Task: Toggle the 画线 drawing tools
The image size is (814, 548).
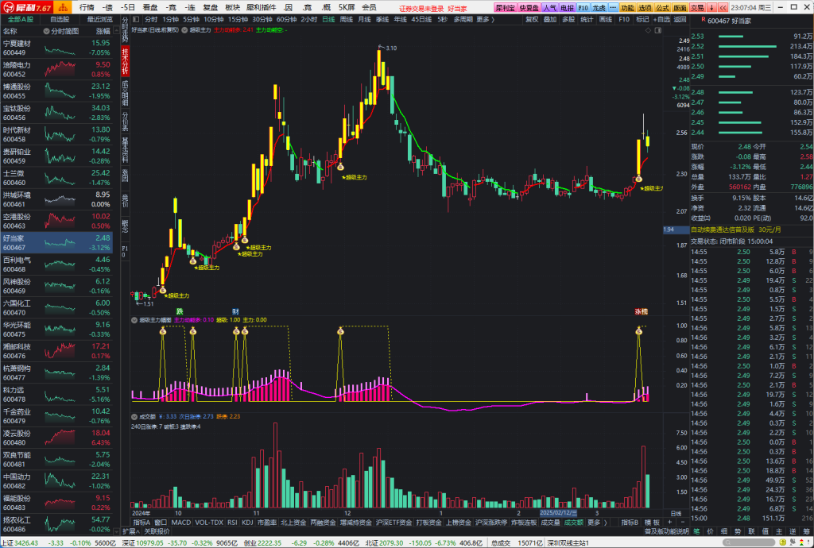Action: click(x=606, y=20)
